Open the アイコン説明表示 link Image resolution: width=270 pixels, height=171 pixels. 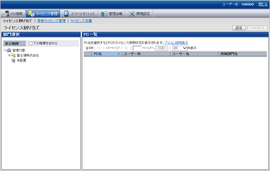(176, 42)
